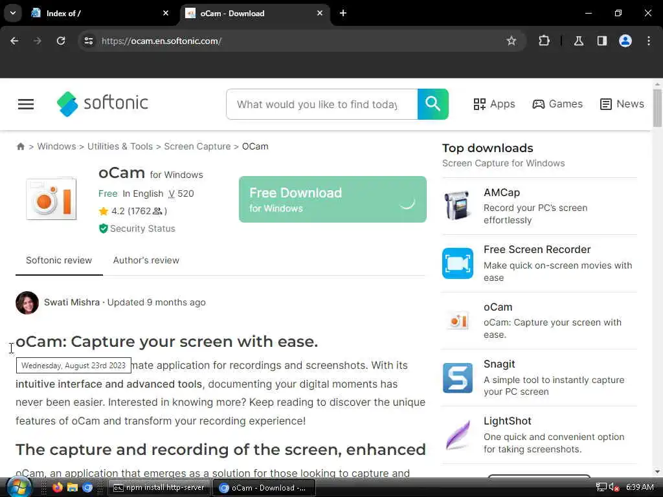This screenshot has height=497, width=663.
Task: Click the Free Download for Windows button
Action: (332, 199)
